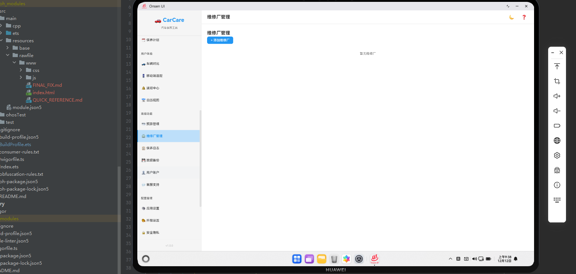Image resolution: width=576 pixels, height=274 pixels.
Task: Click emulator toolbar crop screenshot icon
Action: 557,81
